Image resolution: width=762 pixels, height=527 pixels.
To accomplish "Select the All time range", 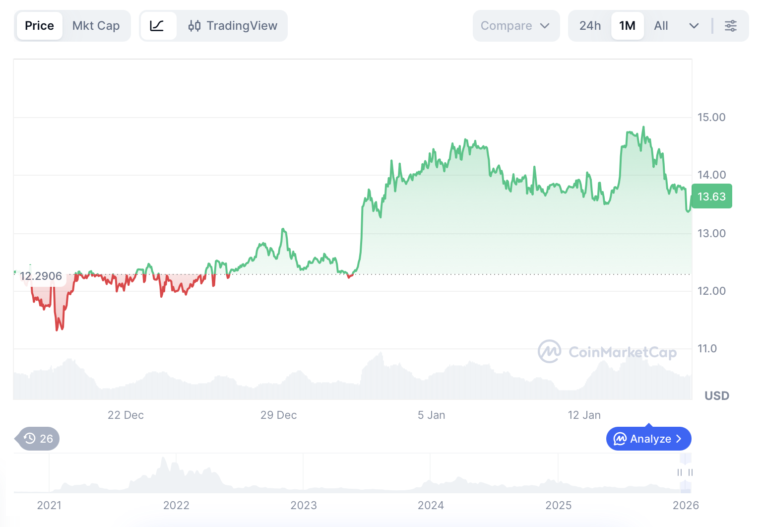I will [x=661, y=26].
